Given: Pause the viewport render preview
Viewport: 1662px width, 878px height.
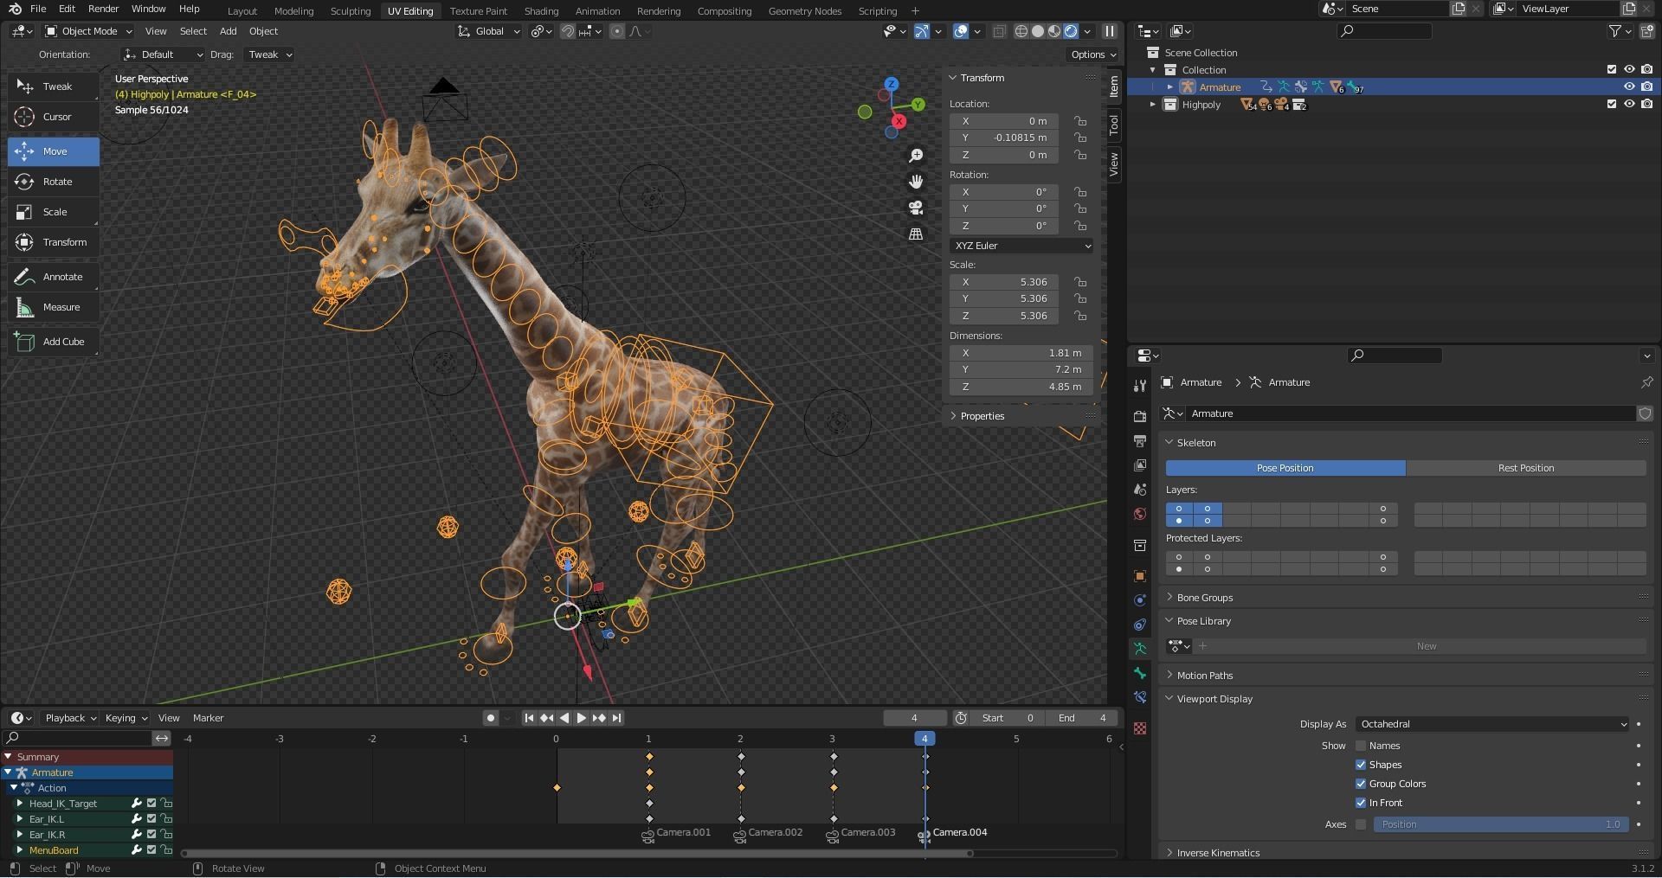Looking at the screenshot, I should point(1109,31).
